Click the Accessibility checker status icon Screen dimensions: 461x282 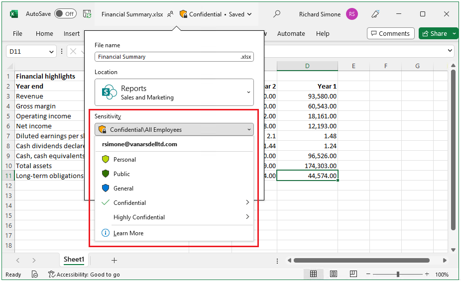(x=51, y=275)
